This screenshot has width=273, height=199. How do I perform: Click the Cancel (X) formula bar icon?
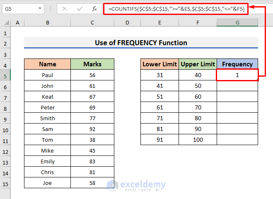(x=65, y=9)
